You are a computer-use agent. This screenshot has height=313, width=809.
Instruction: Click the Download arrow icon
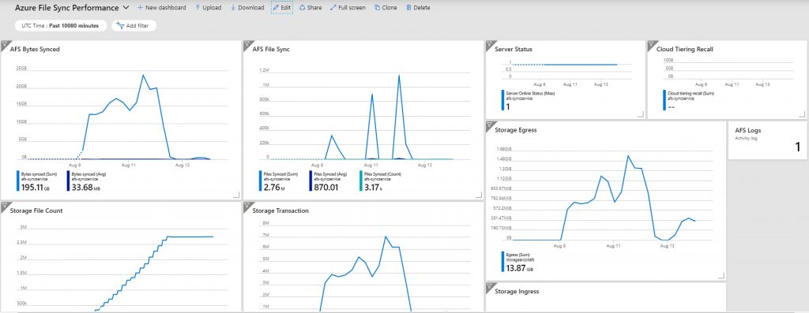[x=233, y=8]
